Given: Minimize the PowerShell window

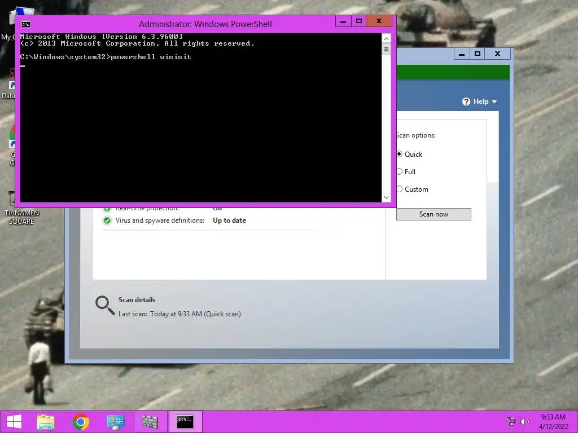Looking at the screenshot, I should (343, 21).
